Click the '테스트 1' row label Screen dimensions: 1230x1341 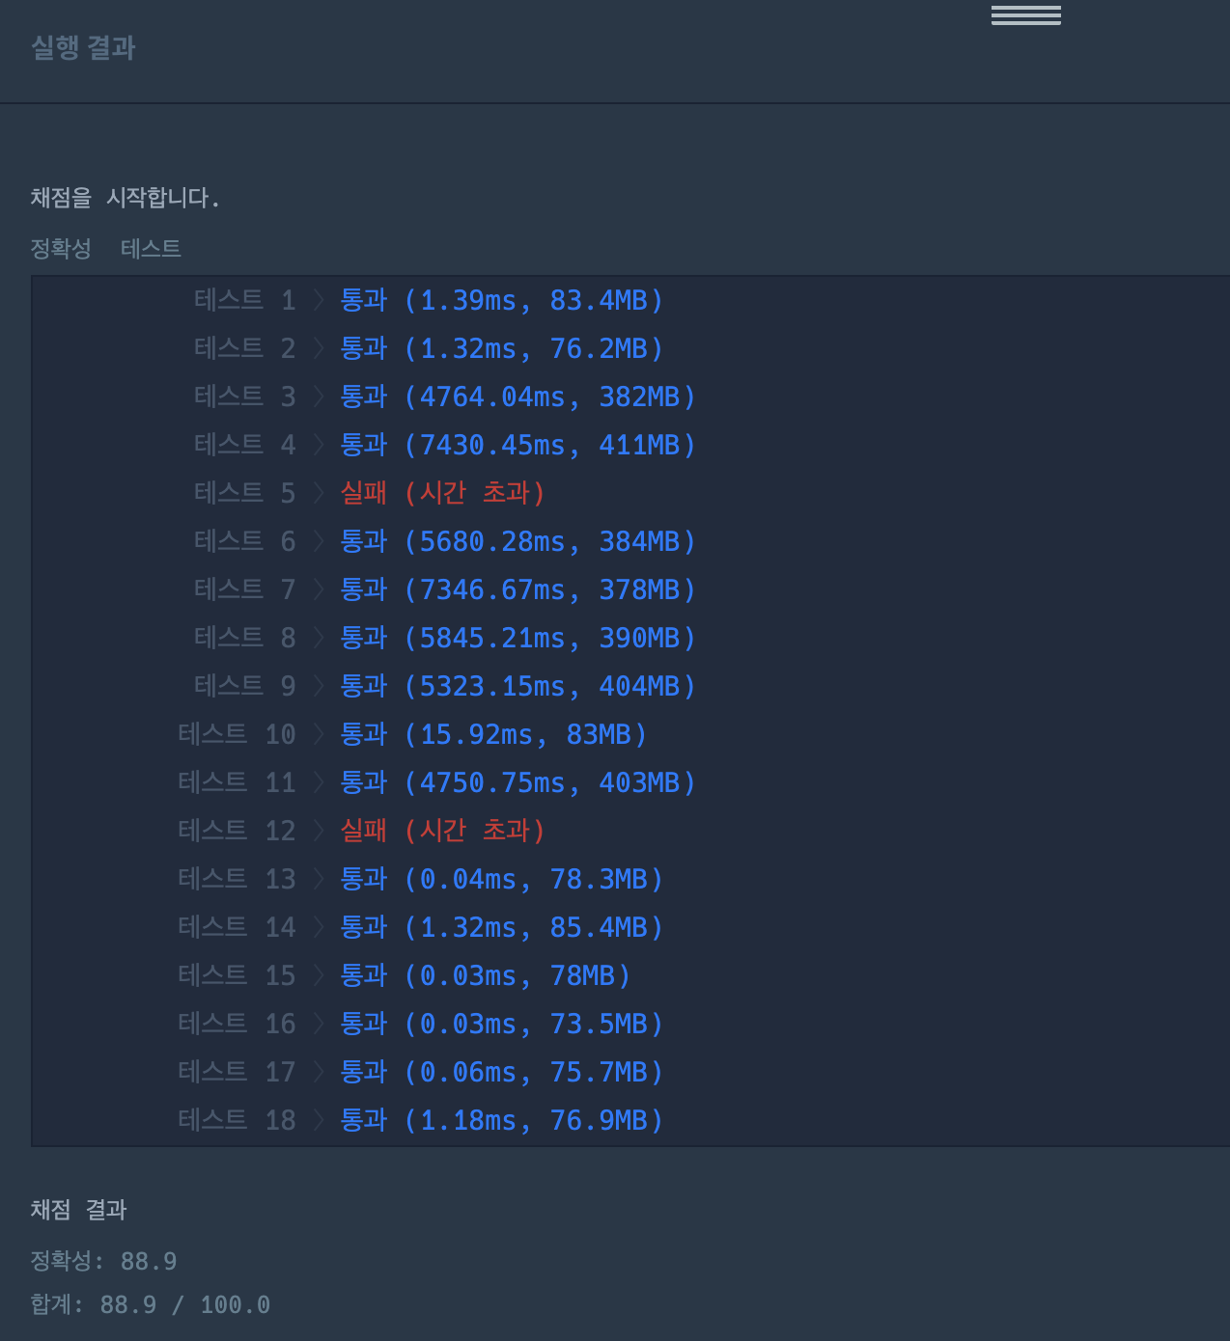coord(245,300)
